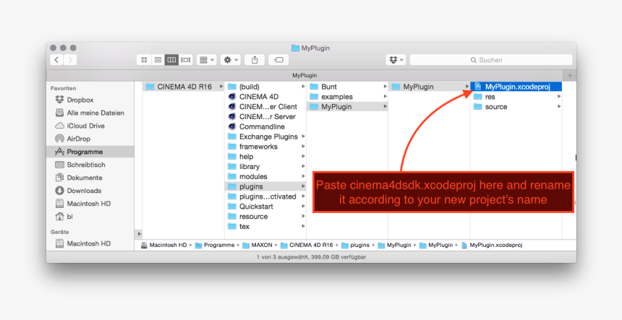The height and width of the screenshot is (320, 622).
Task: Add a new Finder tab
Action: [570, 75]
